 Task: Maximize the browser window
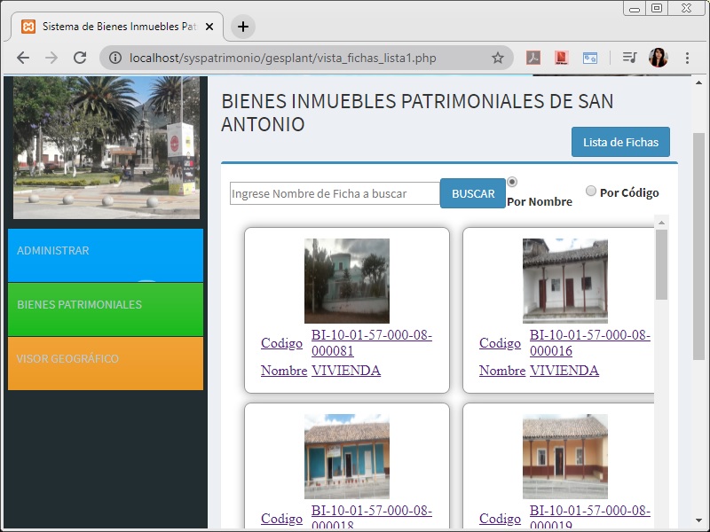click(657, 8)
